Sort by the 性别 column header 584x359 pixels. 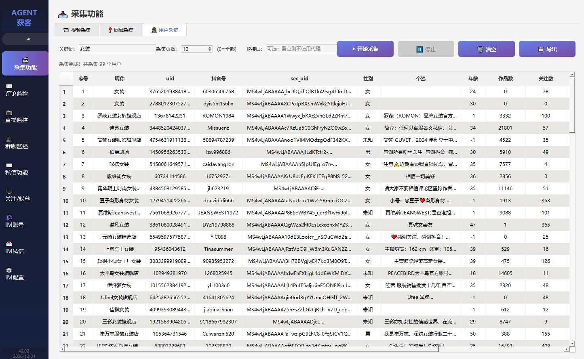pos(368,79)
